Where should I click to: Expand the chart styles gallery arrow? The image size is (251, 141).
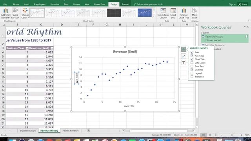154,16
